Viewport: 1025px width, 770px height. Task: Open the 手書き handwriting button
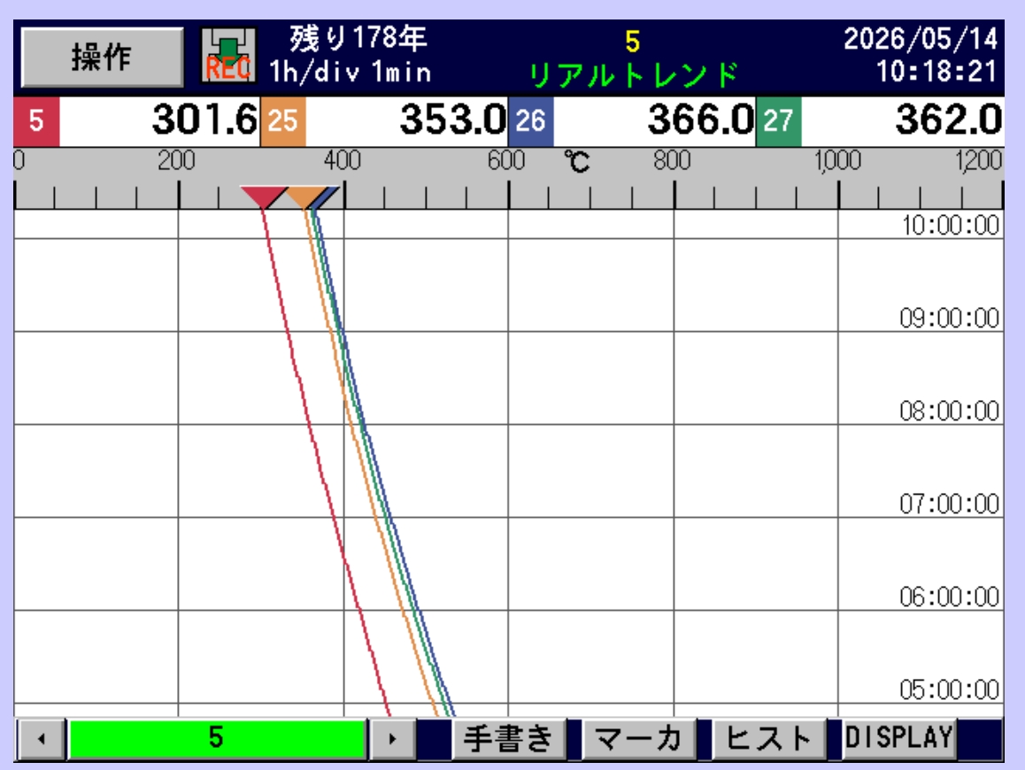(x=509, y=739)
